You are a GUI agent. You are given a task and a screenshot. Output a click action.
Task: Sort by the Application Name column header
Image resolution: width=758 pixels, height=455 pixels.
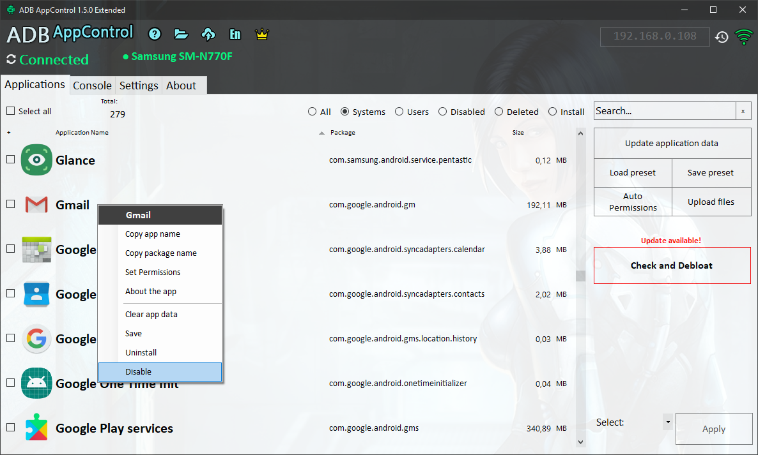(x=82, y=133)
